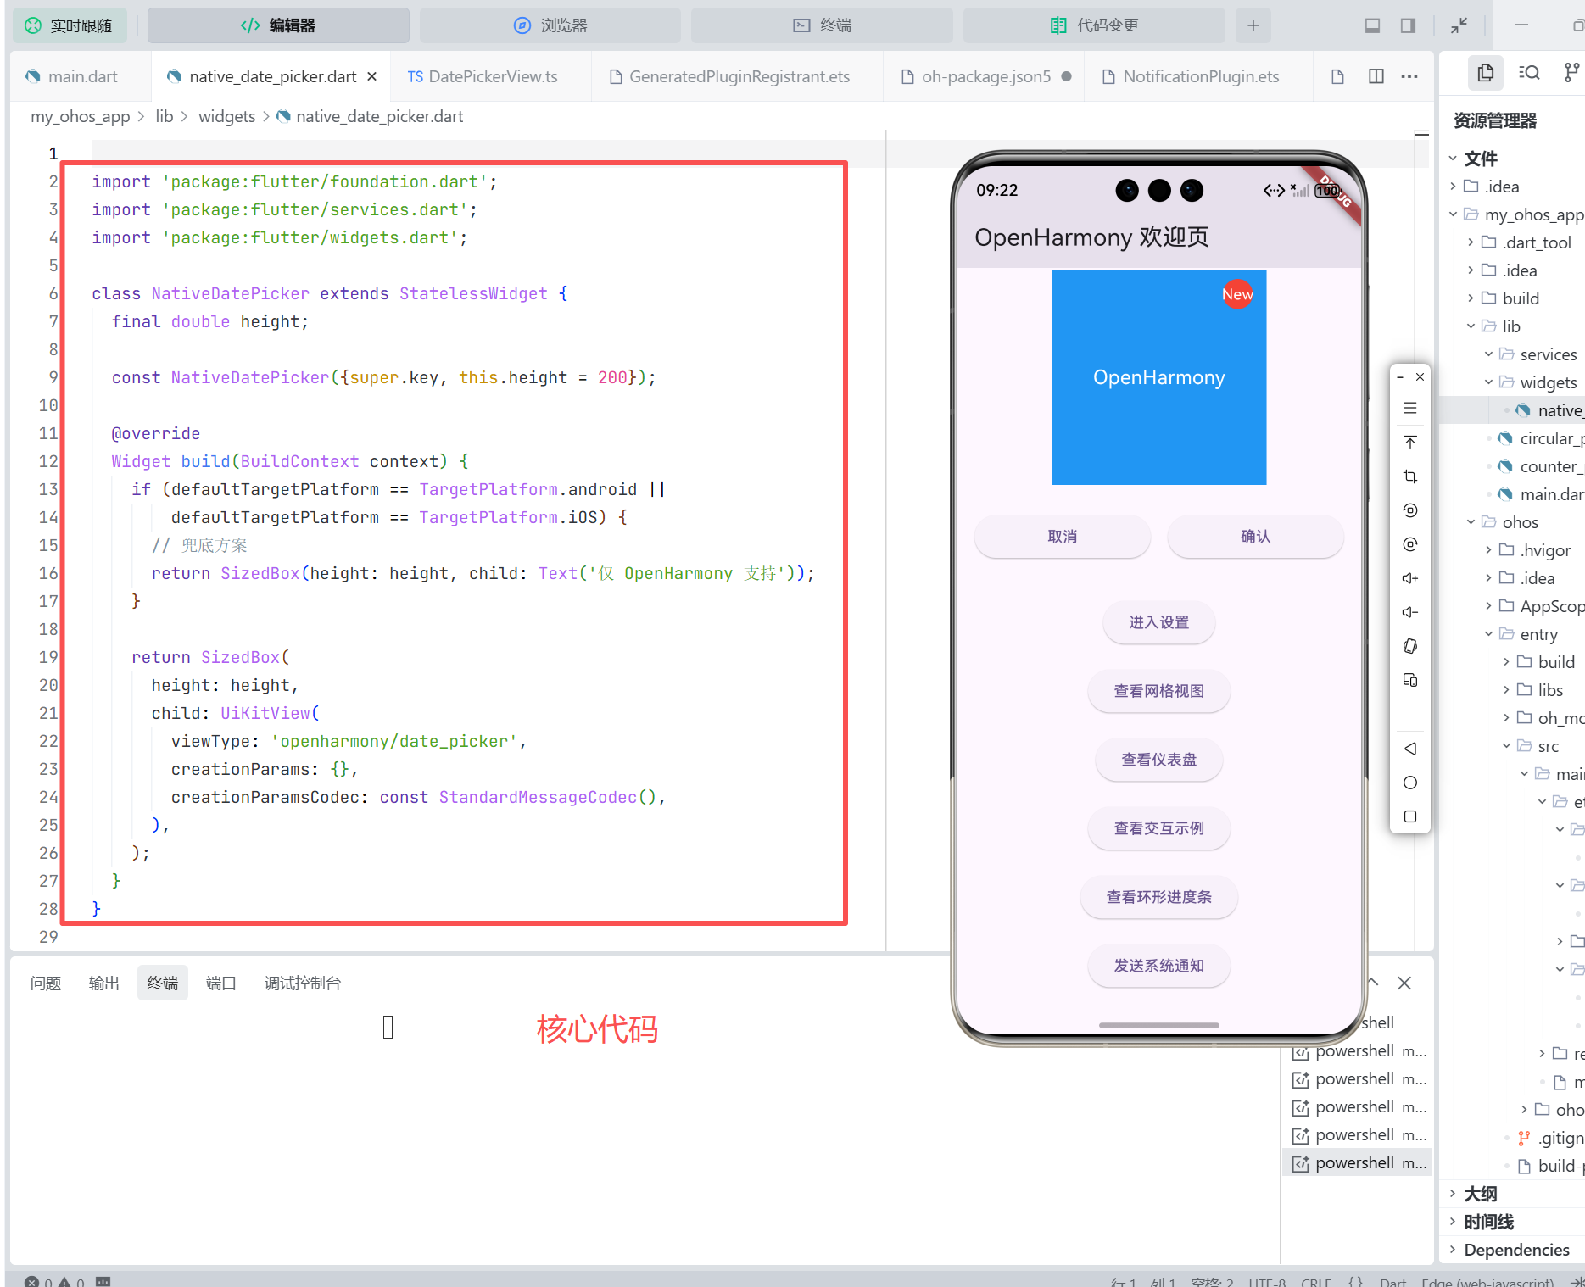Select the last powershell terminal entry
This screenshot has height=1287, width=1585.
[x=1359, y=1163]
